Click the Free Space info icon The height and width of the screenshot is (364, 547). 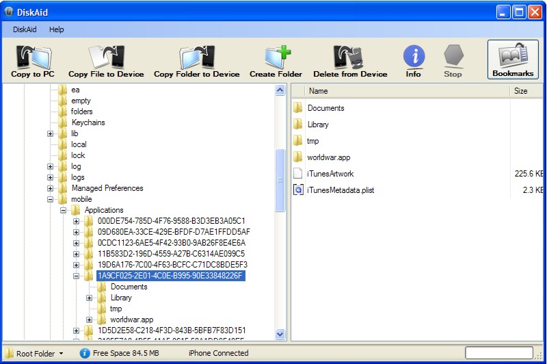pos(84,353)
